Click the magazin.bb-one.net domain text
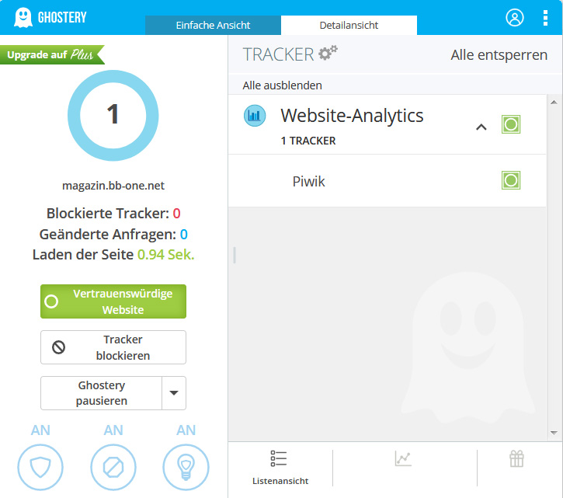Viewport: 563px width, 498px height. [x=113, y=186]
